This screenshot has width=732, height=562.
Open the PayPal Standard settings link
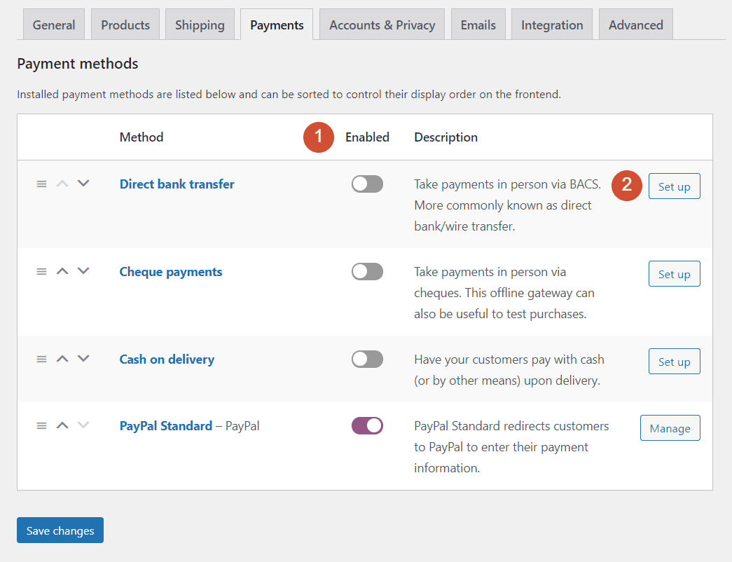165,425
